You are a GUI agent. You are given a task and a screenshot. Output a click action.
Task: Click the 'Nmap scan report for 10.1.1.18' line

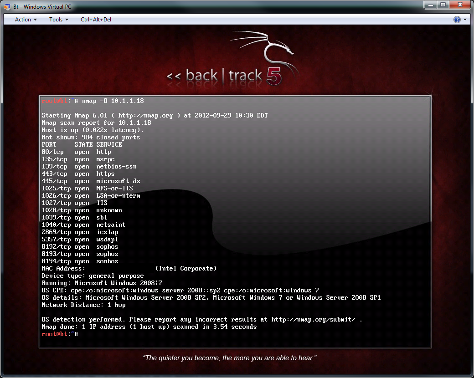(x=96, y=123)
